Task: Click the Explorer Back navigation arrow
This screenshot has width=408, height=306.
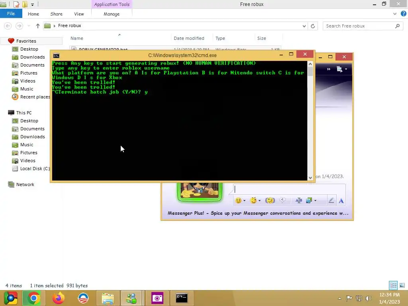Action: 8,26
